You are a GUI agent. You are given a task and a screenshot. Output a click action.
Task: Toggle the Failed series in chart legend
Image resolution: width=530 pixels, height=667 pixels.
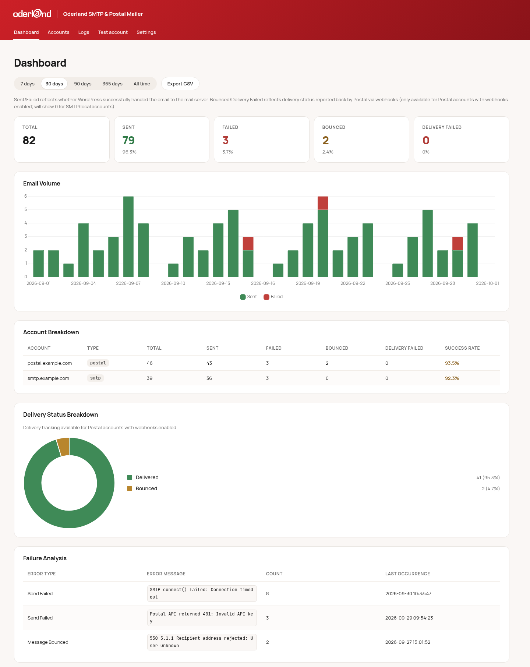point(273,297)
